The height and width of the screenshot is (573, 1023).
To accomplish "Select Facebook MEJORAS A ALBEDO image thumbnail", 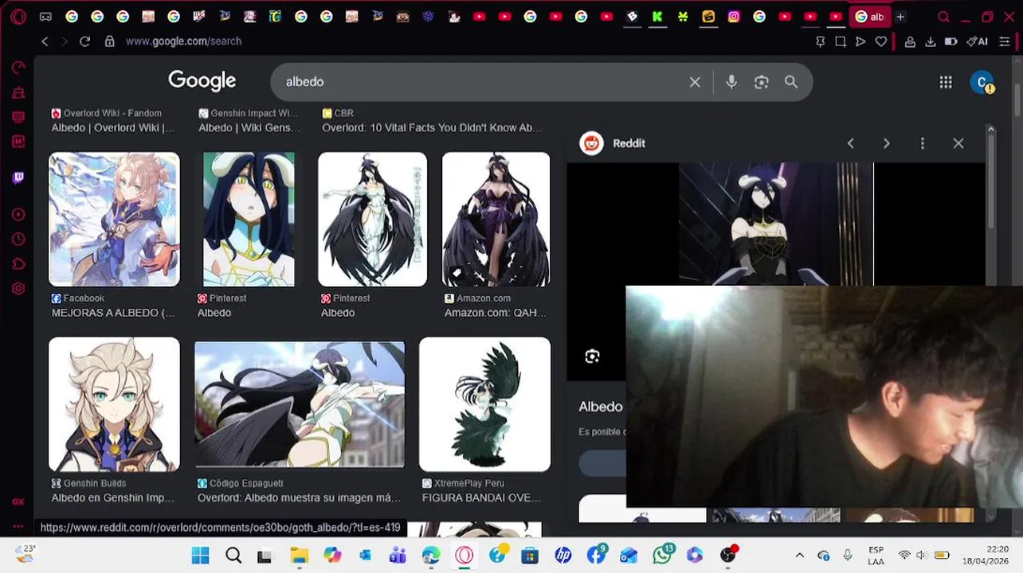I will coord(114,219).
